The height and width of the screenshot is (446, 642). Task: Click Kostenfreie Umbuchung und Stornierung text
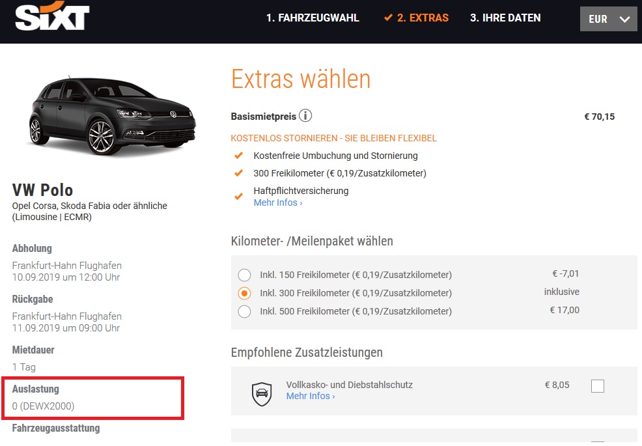pos(335,156)
